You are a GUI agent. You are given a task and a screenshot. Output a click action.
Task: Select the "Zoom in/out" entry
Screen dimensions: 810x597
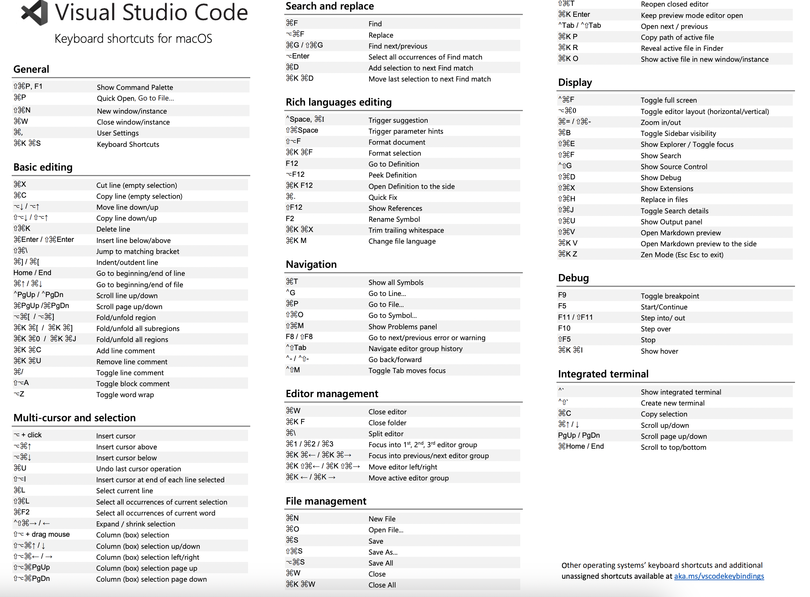[661, 122]
